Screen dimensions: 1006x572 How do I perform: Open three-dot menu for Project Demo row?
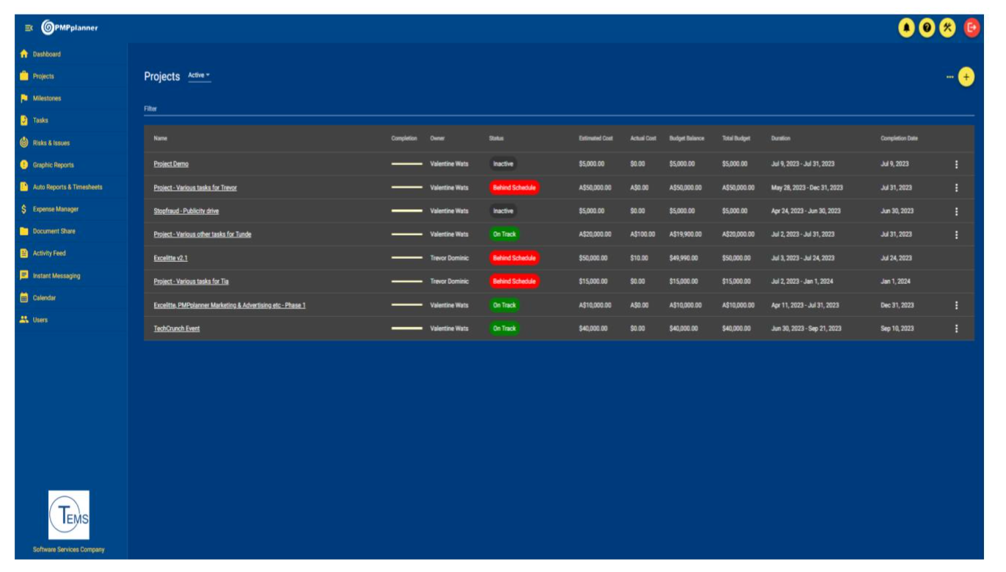point(956,164)
